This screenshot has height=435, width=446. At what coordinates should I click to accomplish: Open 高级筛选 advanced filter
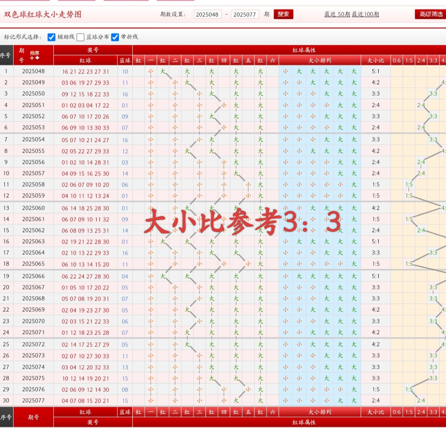point(431,14)
